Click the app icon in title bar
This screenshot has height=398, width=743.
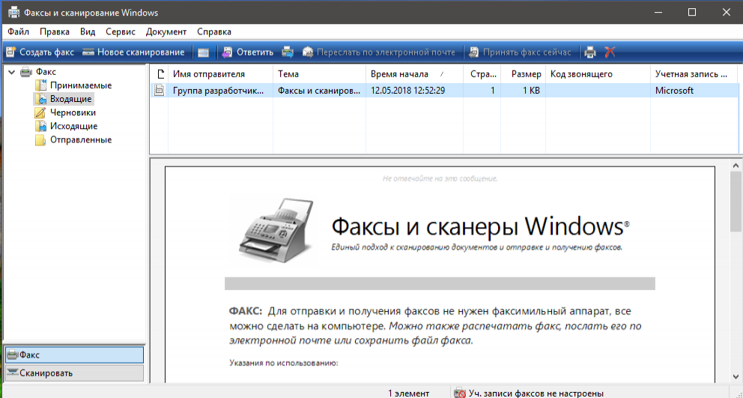click(13, 12)
